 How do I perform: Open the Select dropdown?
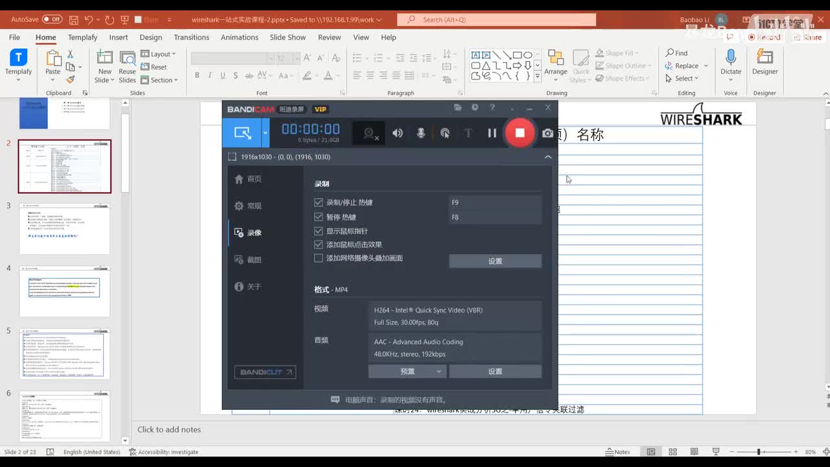pyautogui.click(x=682, y=78)
